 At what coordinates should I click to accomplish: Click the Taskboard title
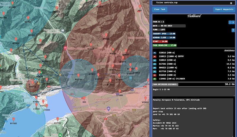[x=194, y=16]
